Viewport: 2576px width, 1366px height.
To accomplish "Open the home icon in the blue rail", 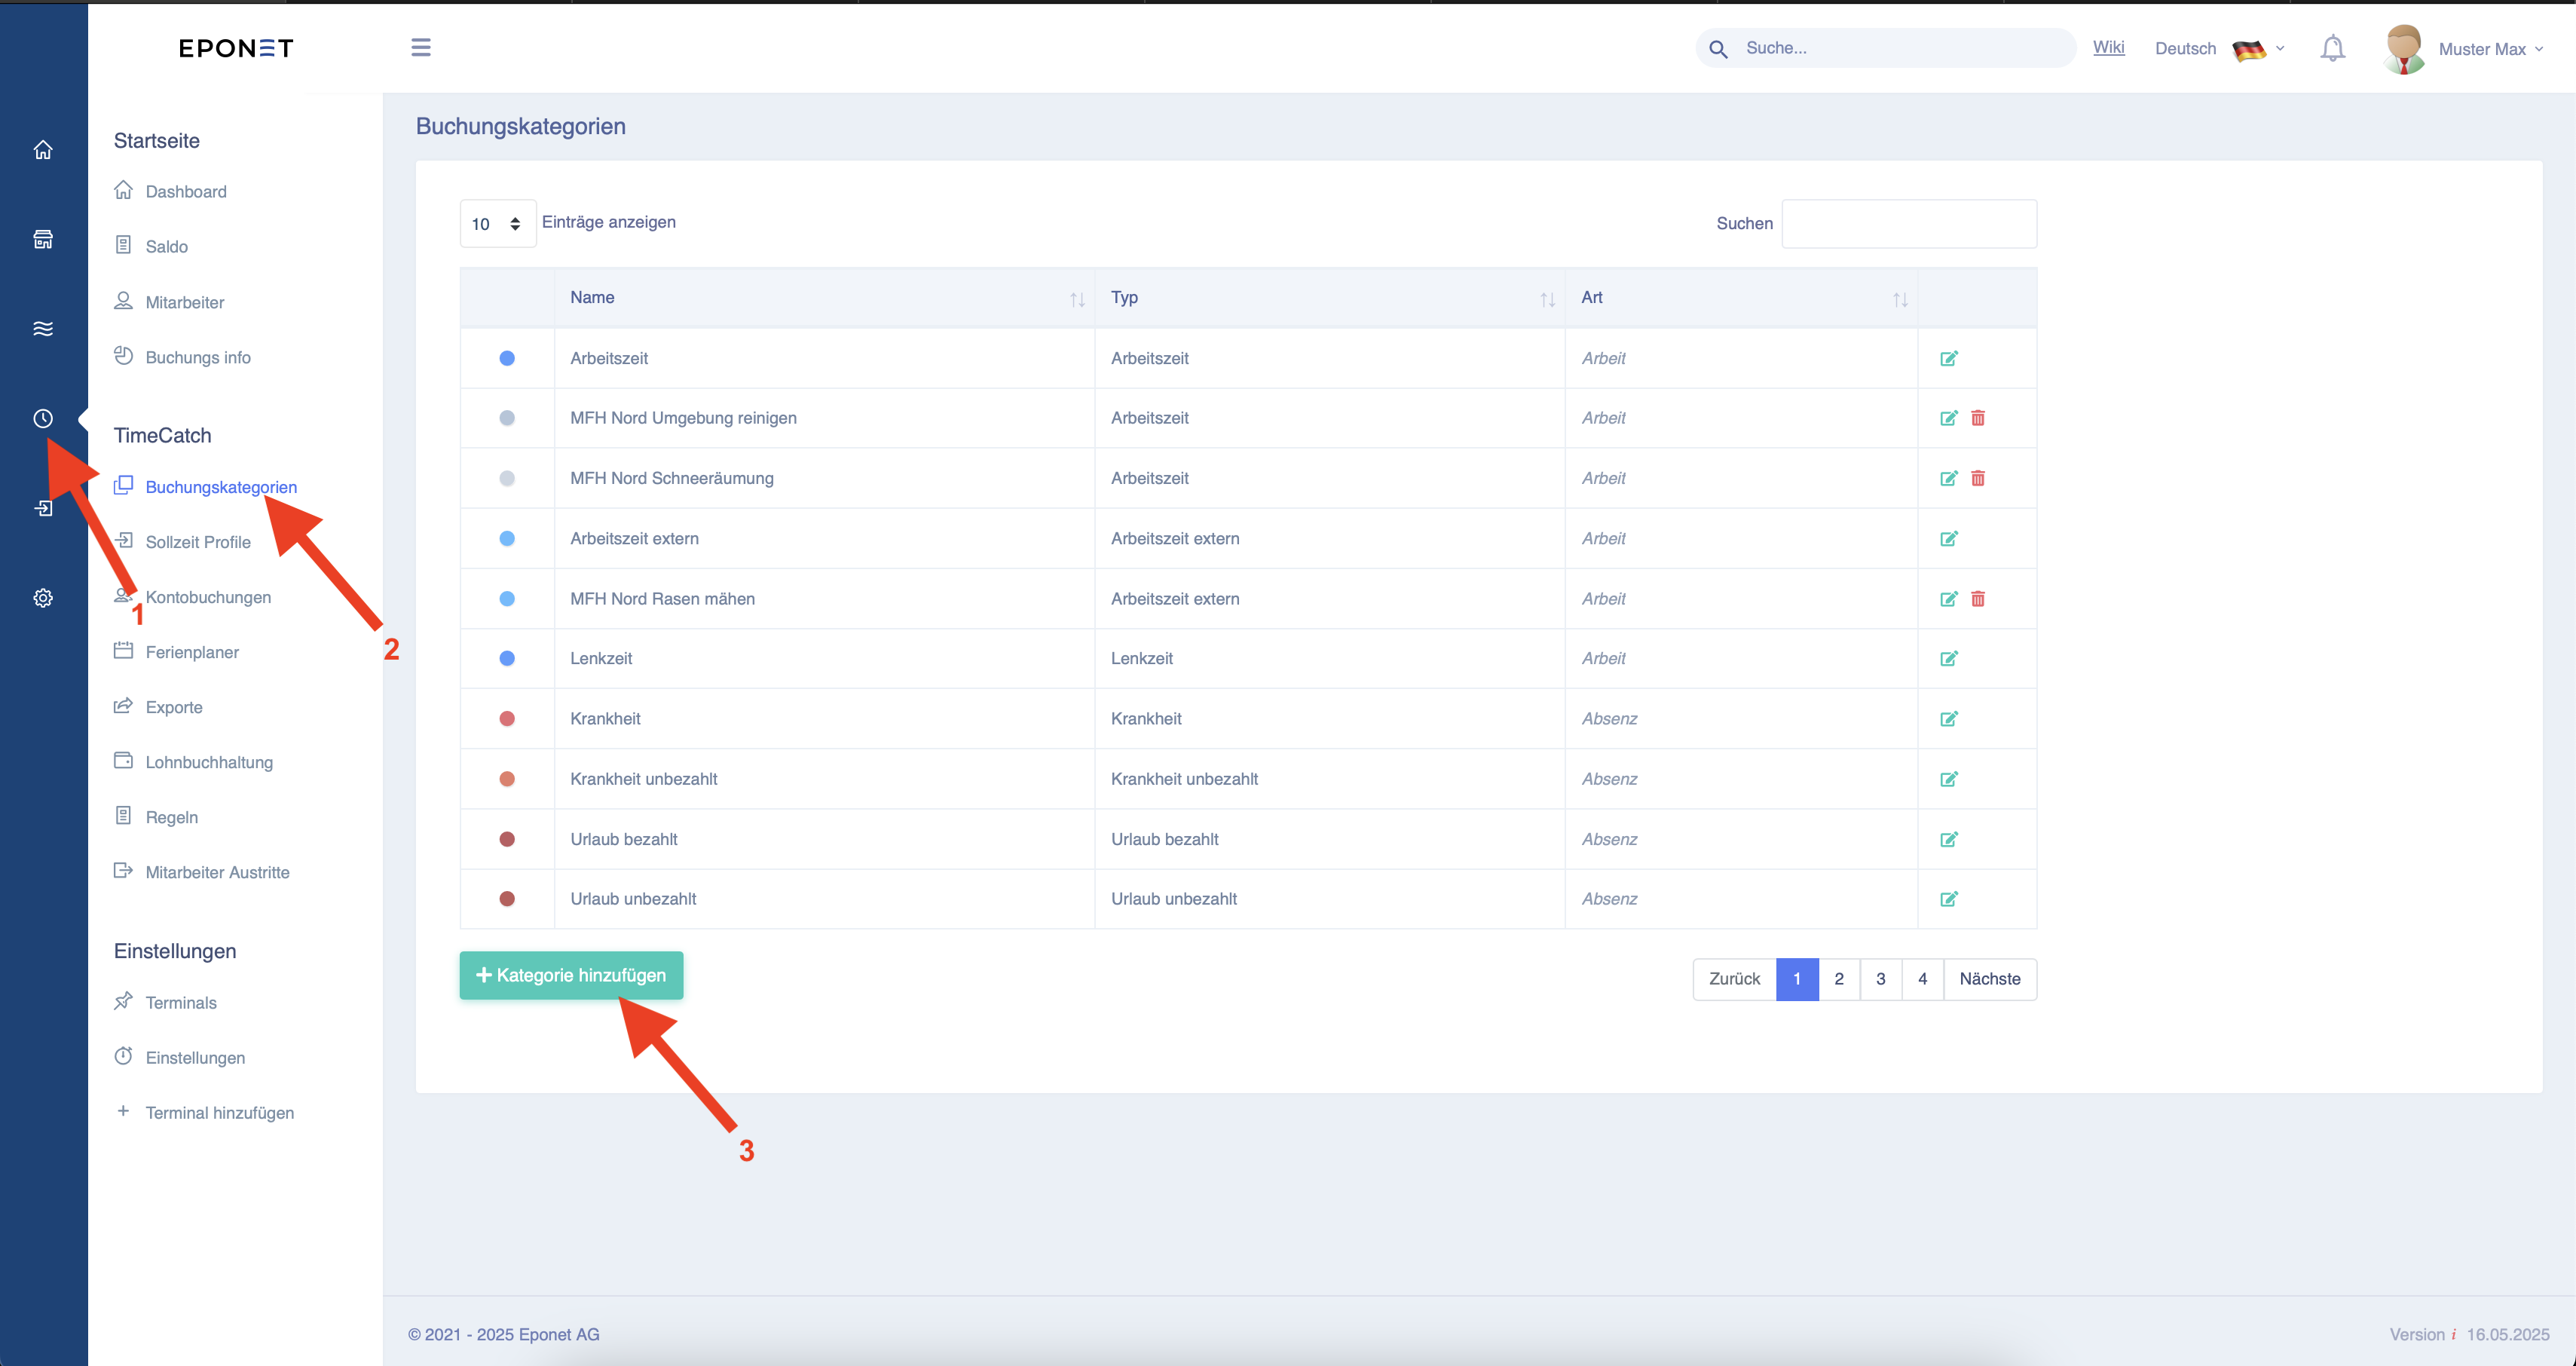I will [43, 150].
